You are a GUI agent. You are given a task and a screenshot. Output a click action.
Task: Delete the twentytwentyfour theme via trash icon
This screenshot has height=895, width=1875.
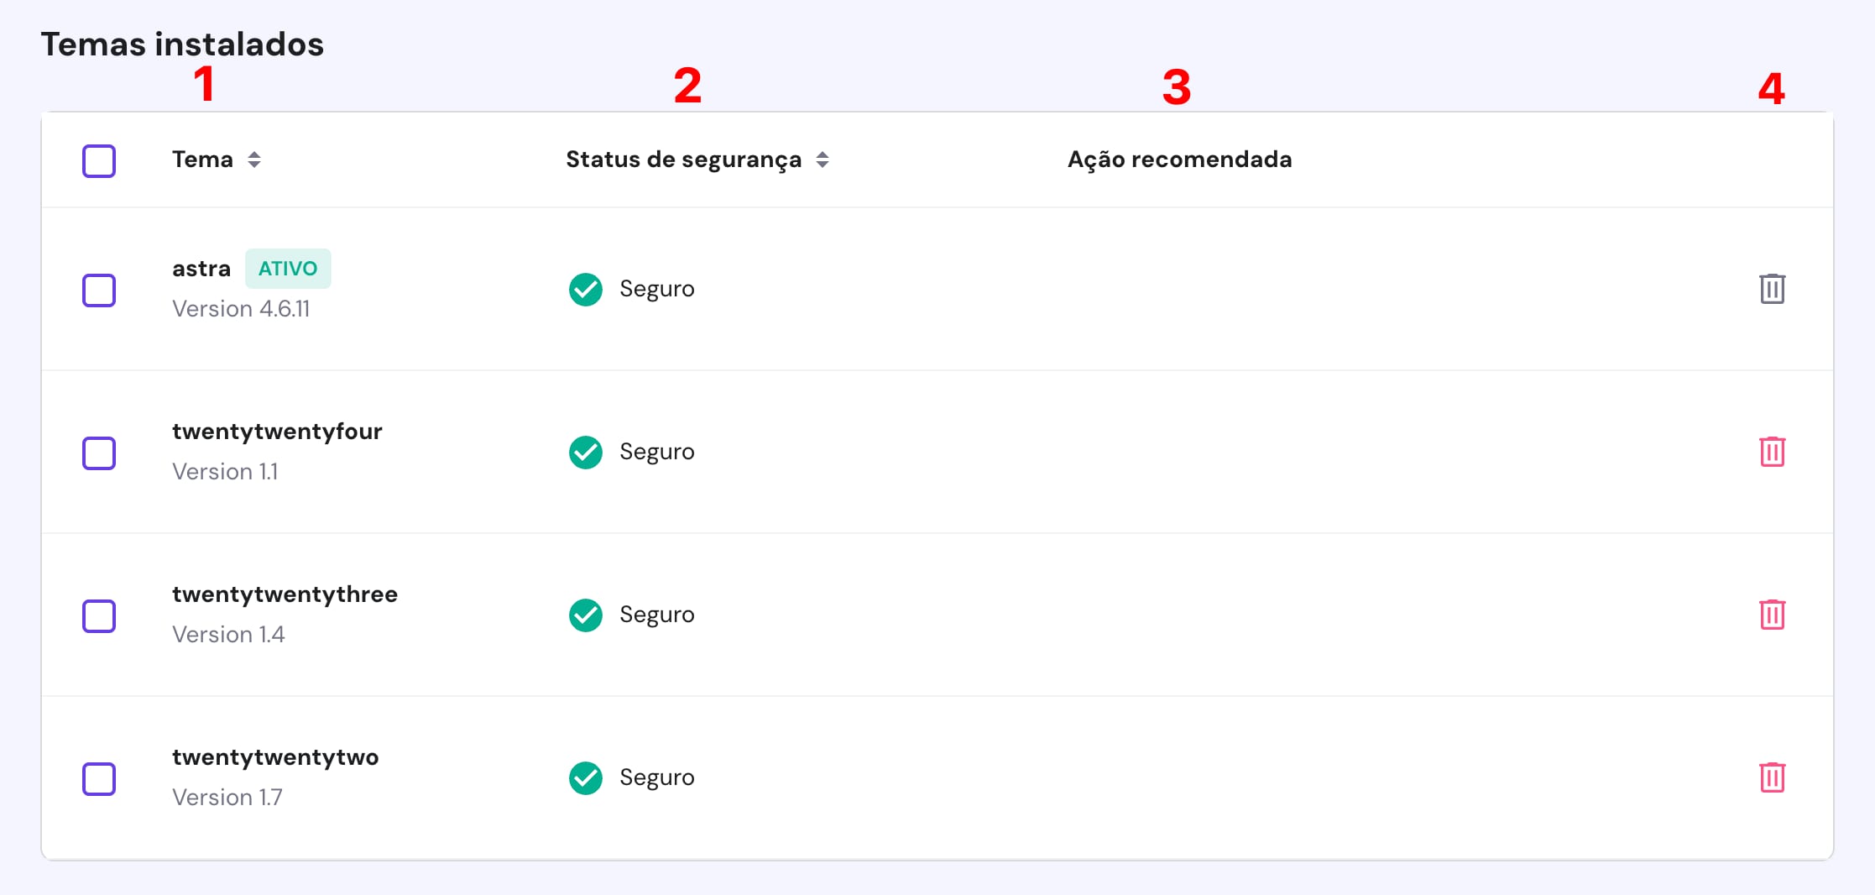[1773, 452]
